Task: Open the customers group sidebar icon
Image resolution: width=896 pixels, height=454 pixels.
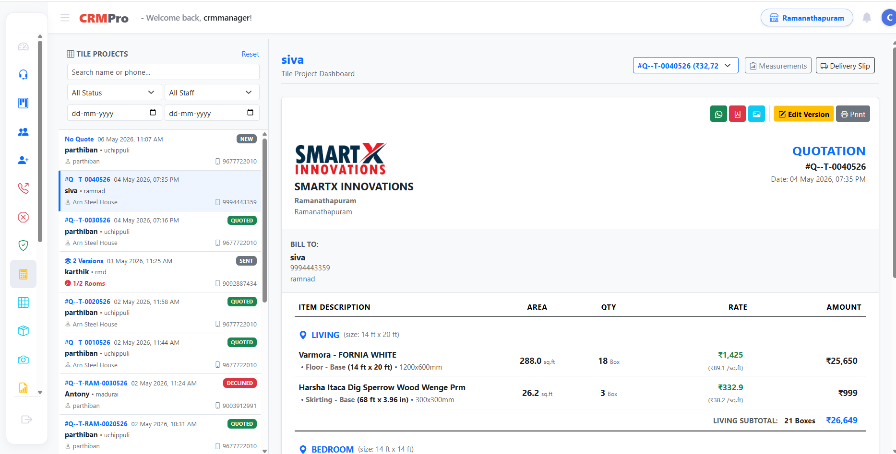Action: tap(23, 131)
